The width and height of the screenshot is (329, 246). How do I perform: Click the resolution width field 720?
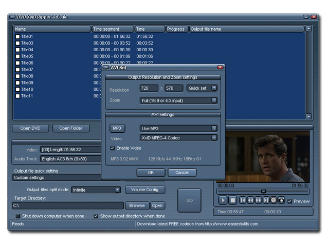(x=149, y=88)
